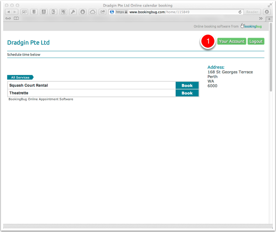Click the bookingbug logo link
This screenshot has width=276, height=232.
(x=251, y=26)
